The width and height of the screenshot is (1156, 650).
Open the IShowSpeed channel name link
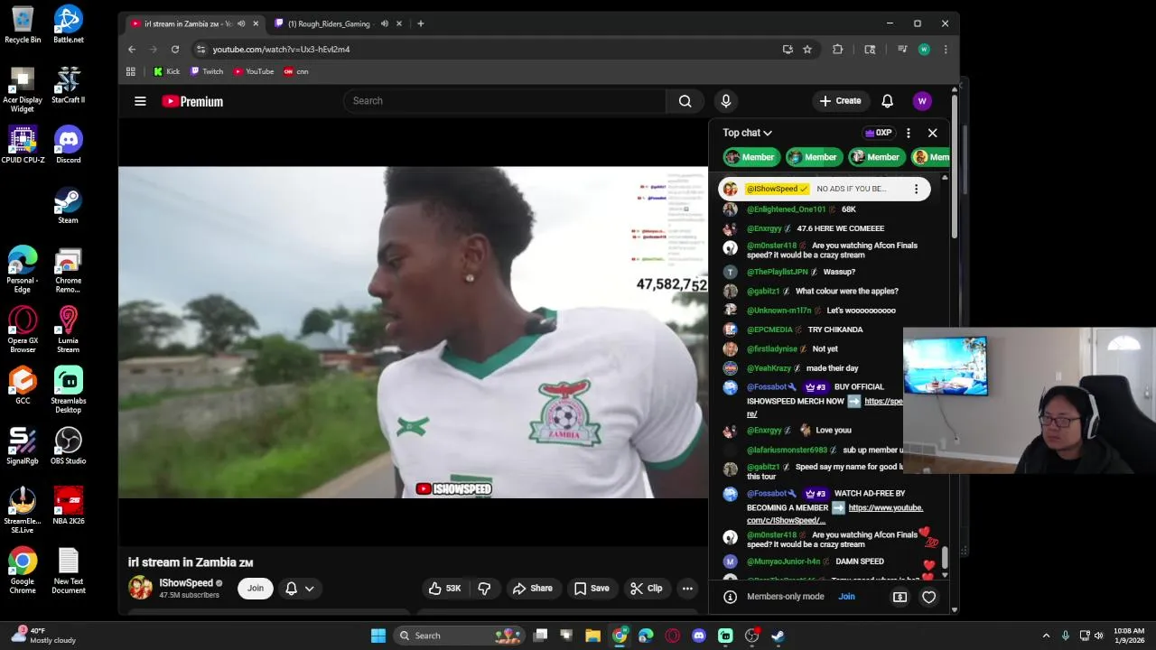[x=186, y=583]
